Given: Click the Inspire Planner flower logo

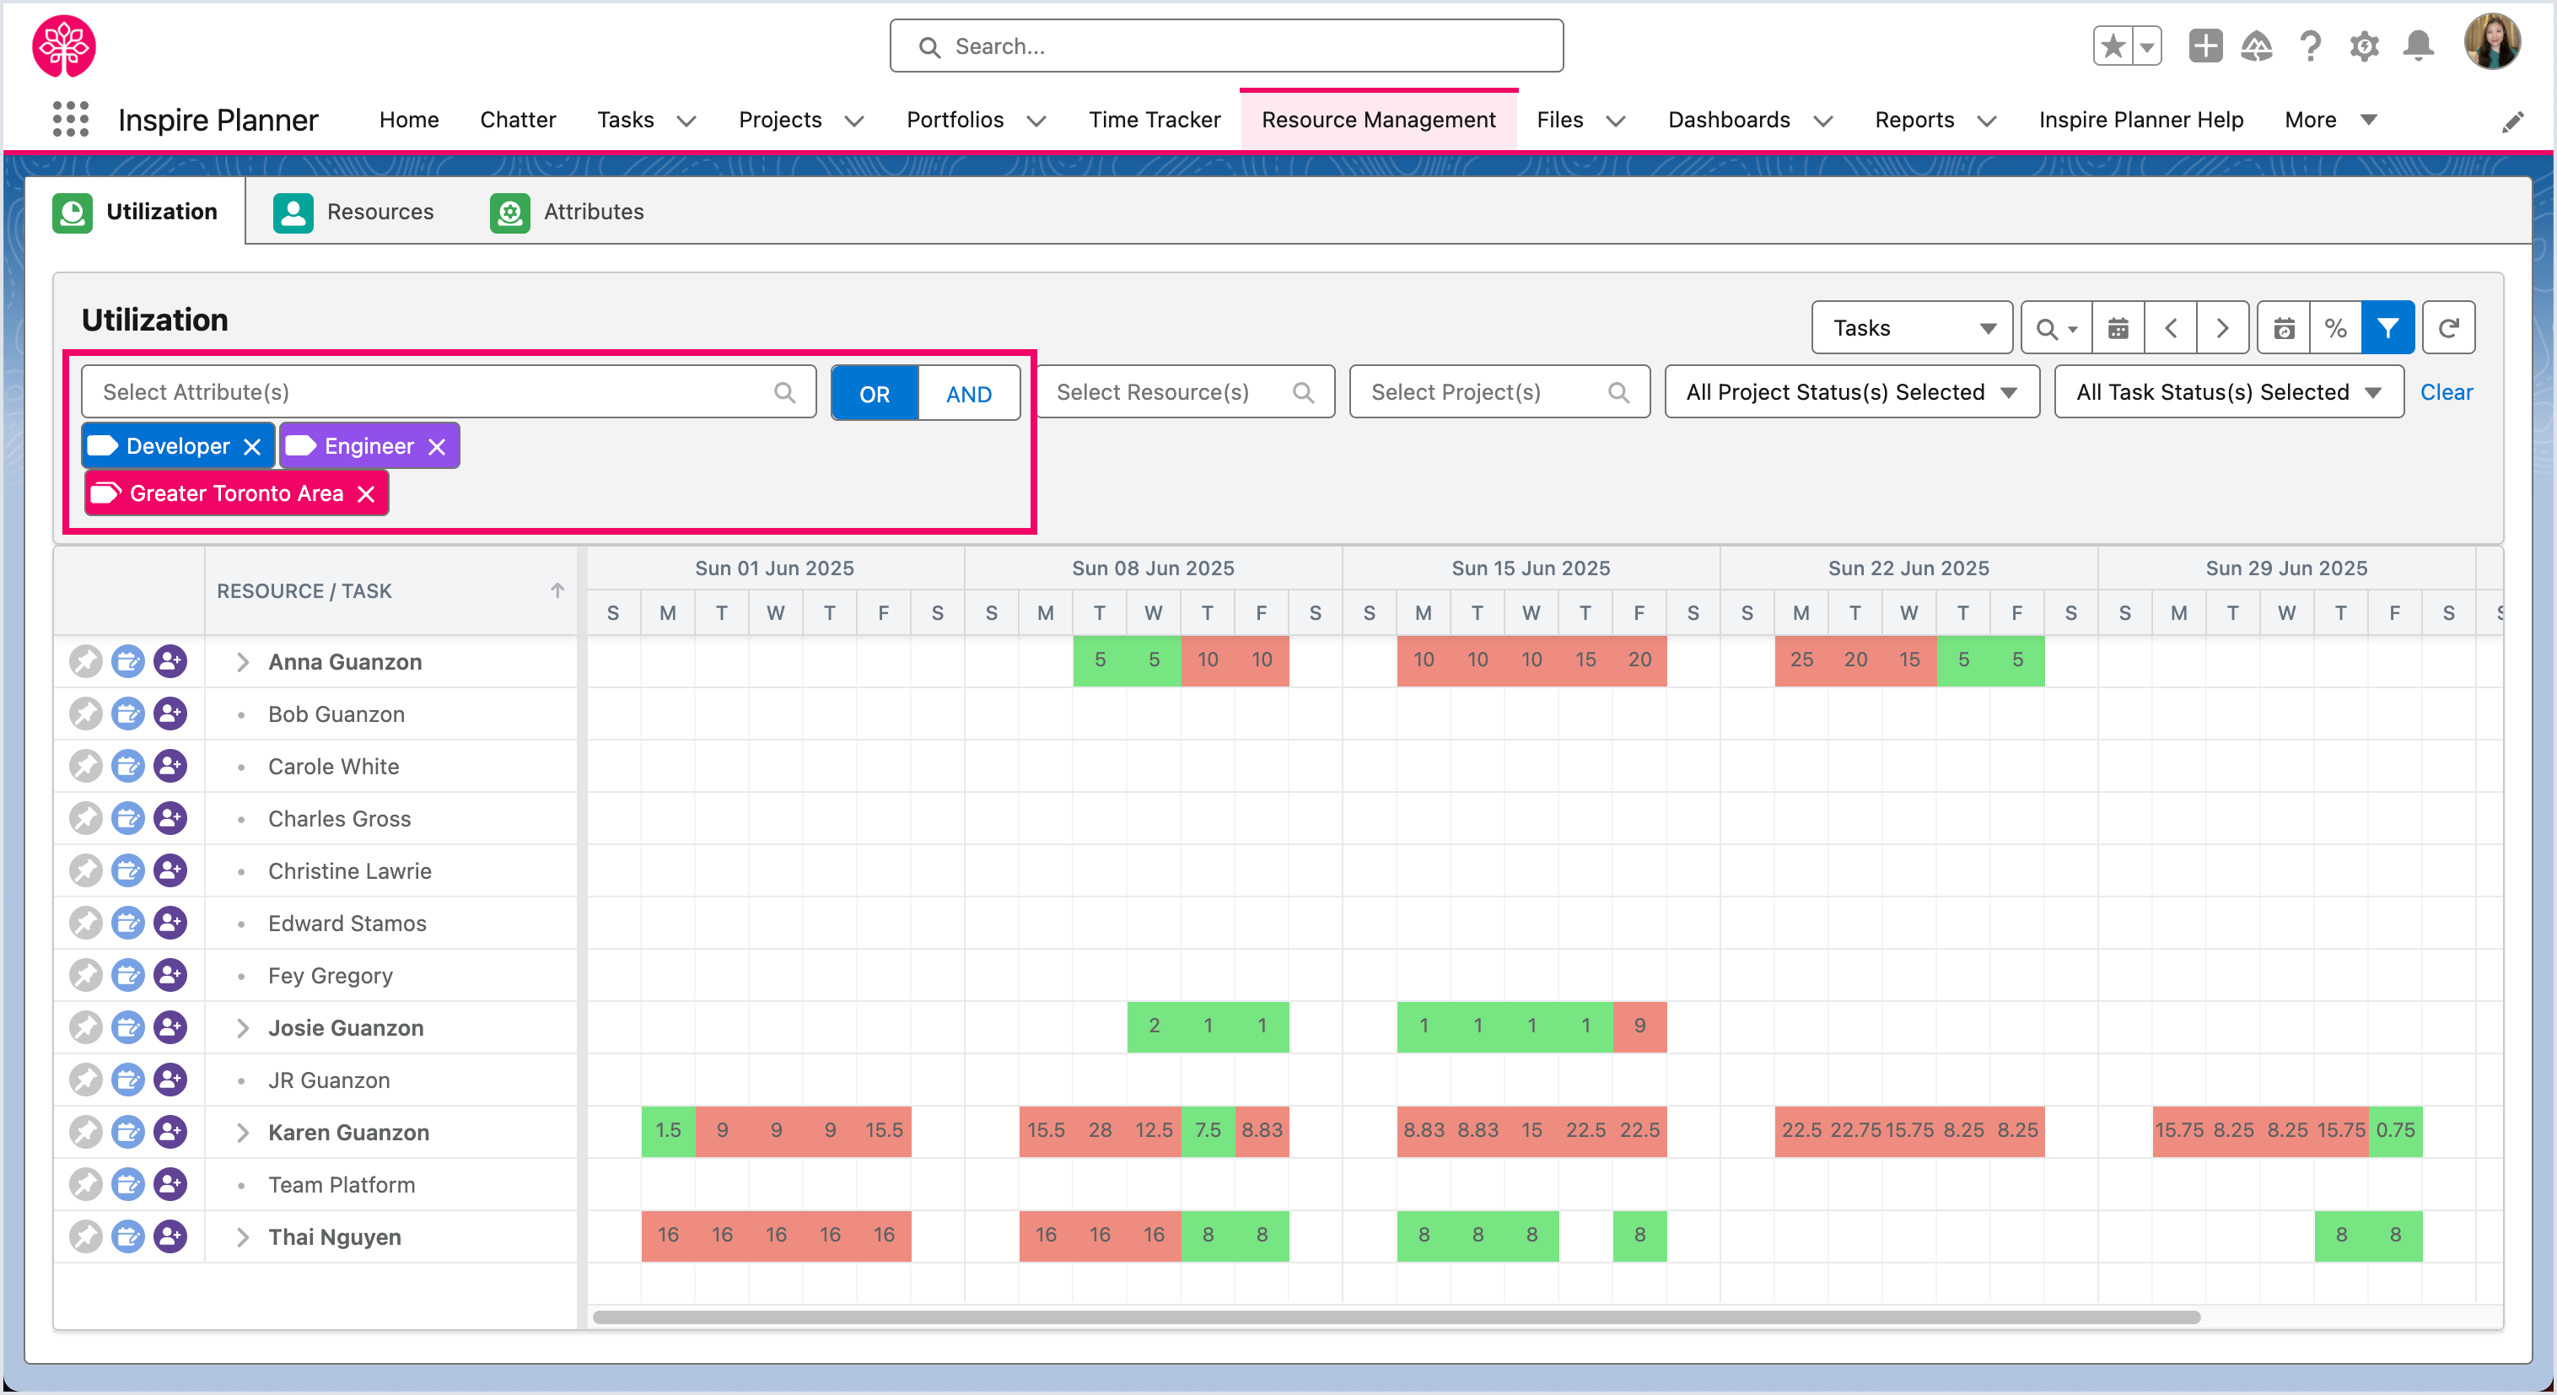Looking at the screenshot, I should click(x=65, y=46).
